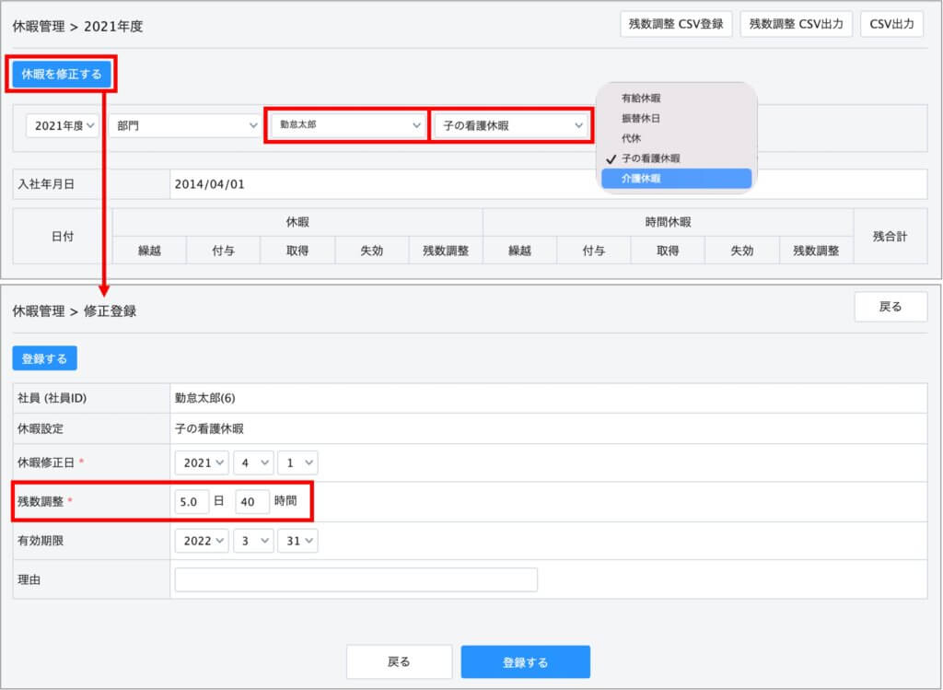Open the 有効期限 year dropdown showing 2022
This screenshot has width=943, height=690.
point(201,541)
